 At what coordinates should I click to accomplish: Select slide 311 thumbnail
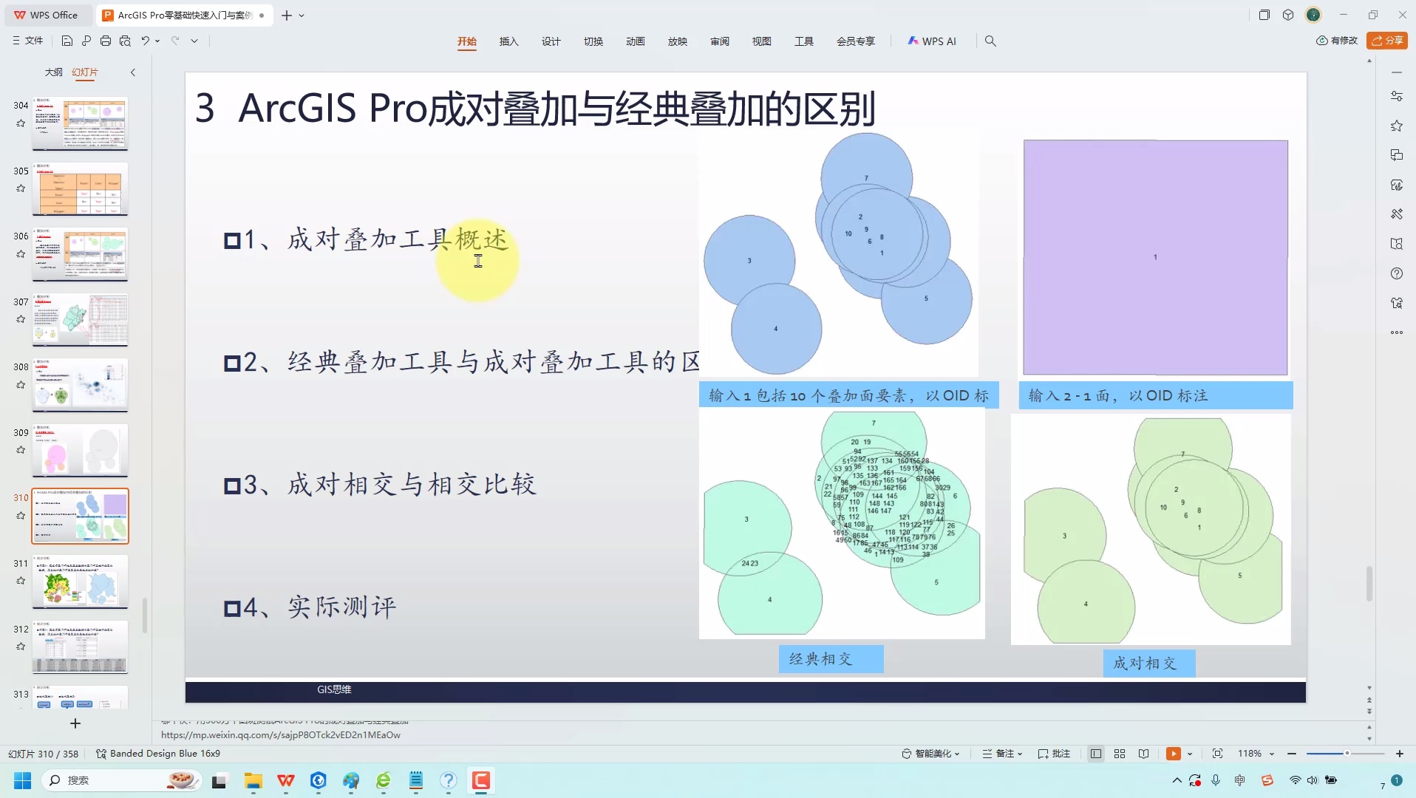(80, 582)
